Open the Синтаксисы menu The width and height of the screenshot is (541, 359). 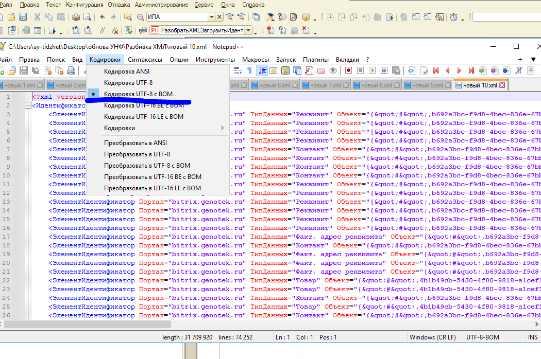click(x=145, y=60)
